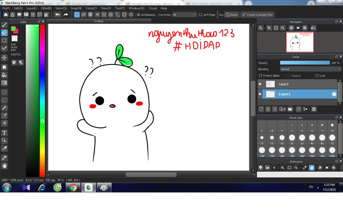Enable the Protect Alpha checkbox

pos(260,76)
